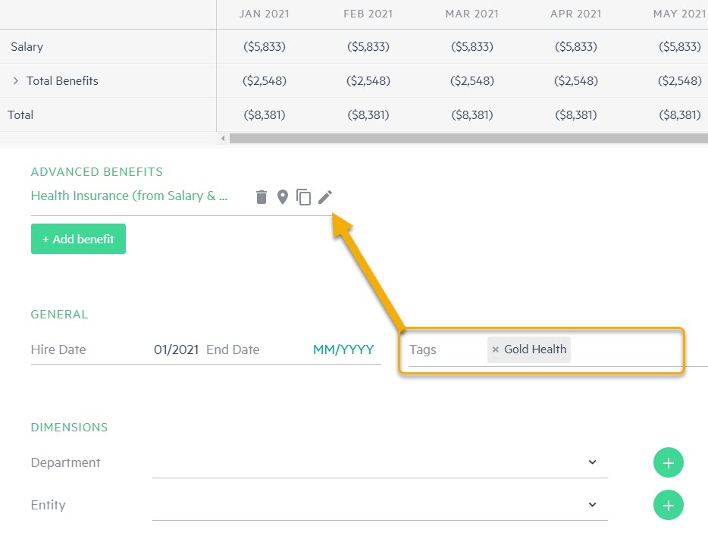Screen dimensions: 708x539
Task: Duplicate the Health Insurance benefit with copy icon
Action: pos(303,197)
